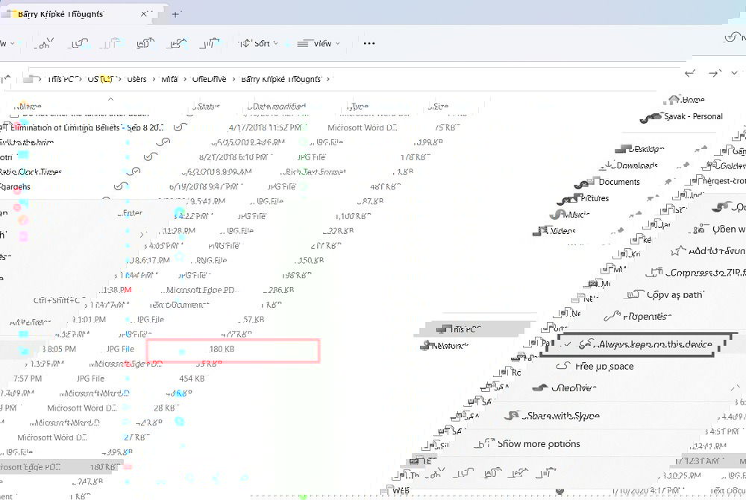Image resolution: width=746 pixels, height=500 pixels.
Task: Choose Copy as path in the context menu
Action: pos(665,294)
